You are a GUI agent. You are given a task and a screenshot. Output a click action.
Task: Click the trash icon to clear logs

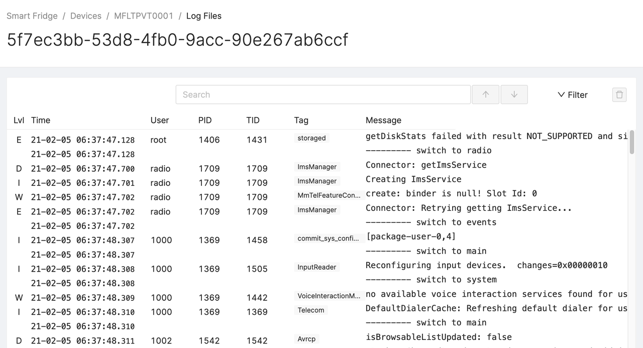[619, 94]
